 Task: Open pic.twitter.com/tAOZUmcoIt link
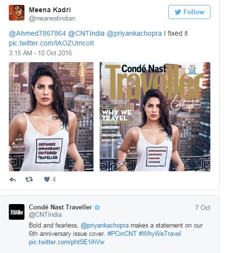pos(51,43)
